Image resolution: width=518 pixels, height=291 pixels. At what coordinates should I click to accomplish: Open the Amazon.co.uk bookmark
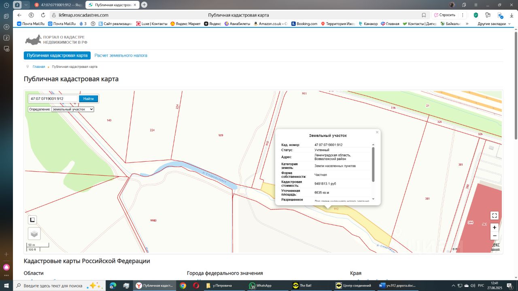point(271,24)
